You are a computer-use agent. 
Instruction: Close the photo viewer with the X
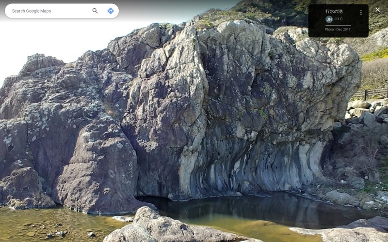[x=378, y=10]
